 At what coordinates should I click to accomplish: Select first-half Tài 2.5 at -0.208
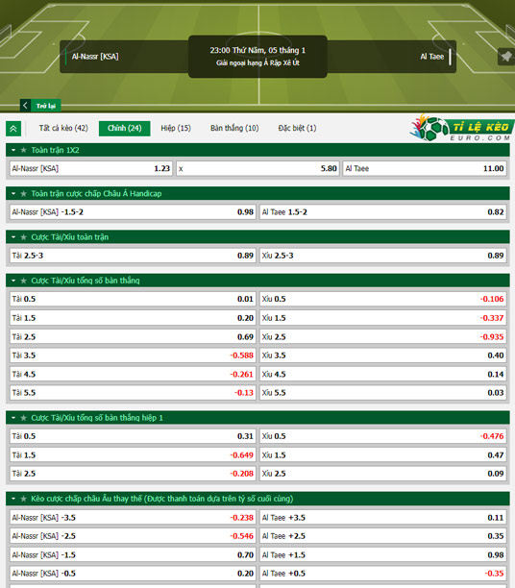133,474
